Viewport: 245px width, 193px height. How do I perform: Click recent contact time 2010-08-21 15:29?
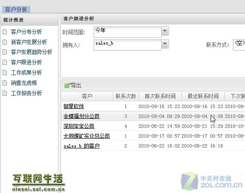(202, 126)
